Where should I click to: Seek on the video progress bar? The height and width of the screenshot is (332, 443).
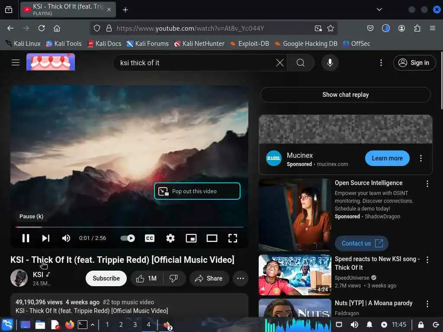(x=129, y=227)
